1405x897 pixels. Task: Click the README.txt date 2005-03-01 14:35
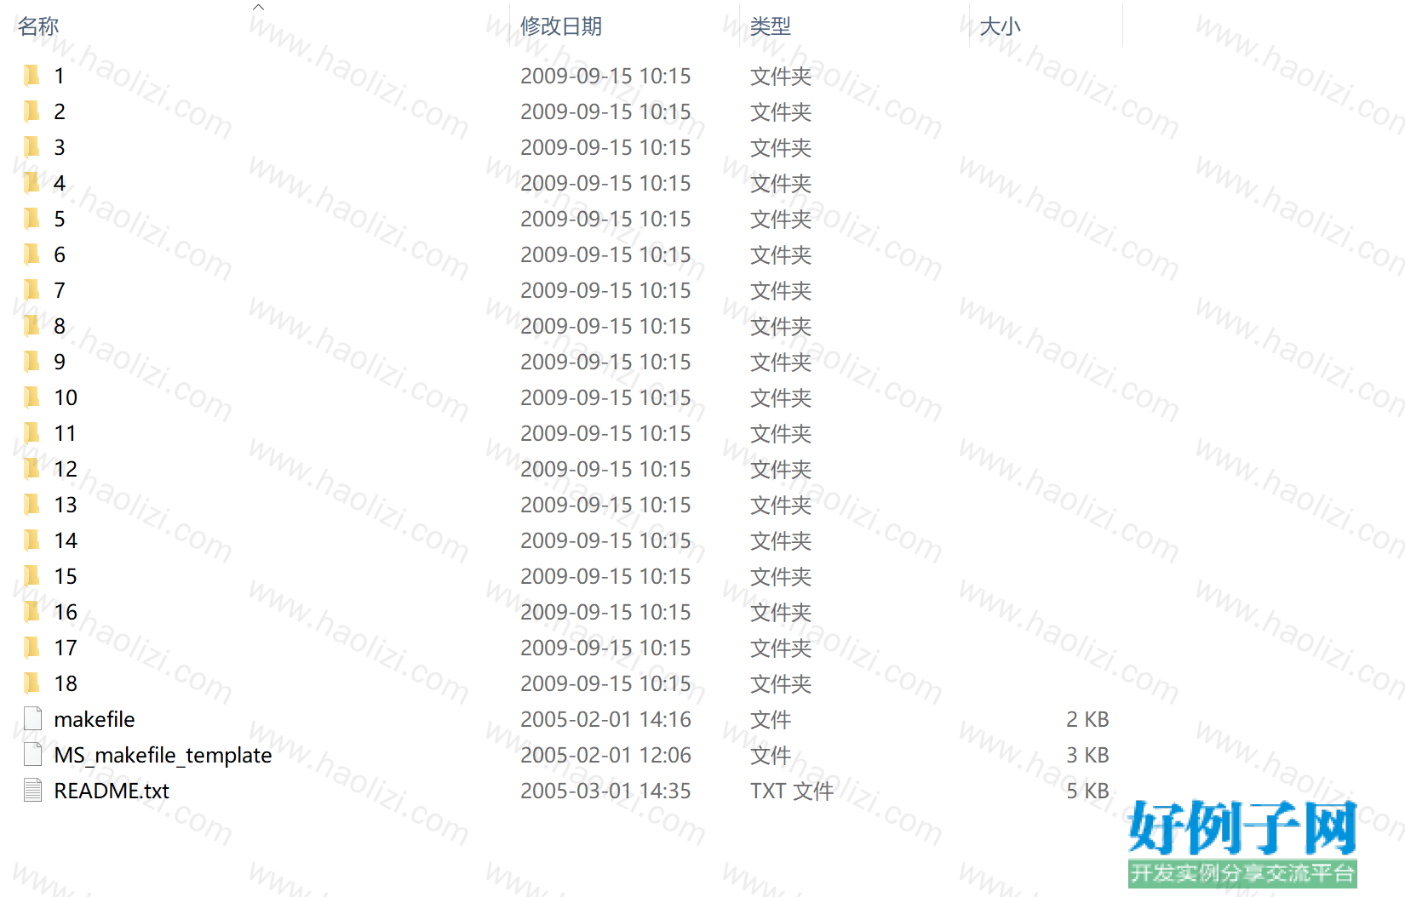pos(605,791)
